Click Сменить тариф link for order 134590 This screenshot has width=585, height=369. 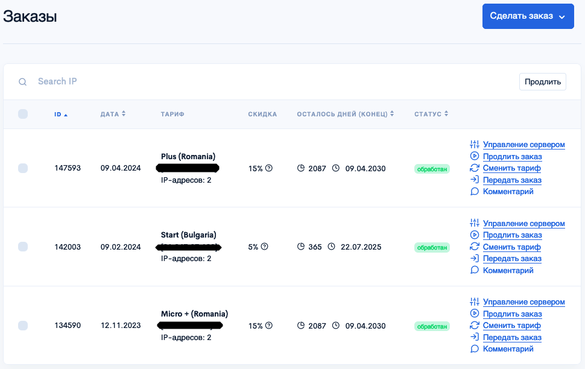(x=511, y=326)
